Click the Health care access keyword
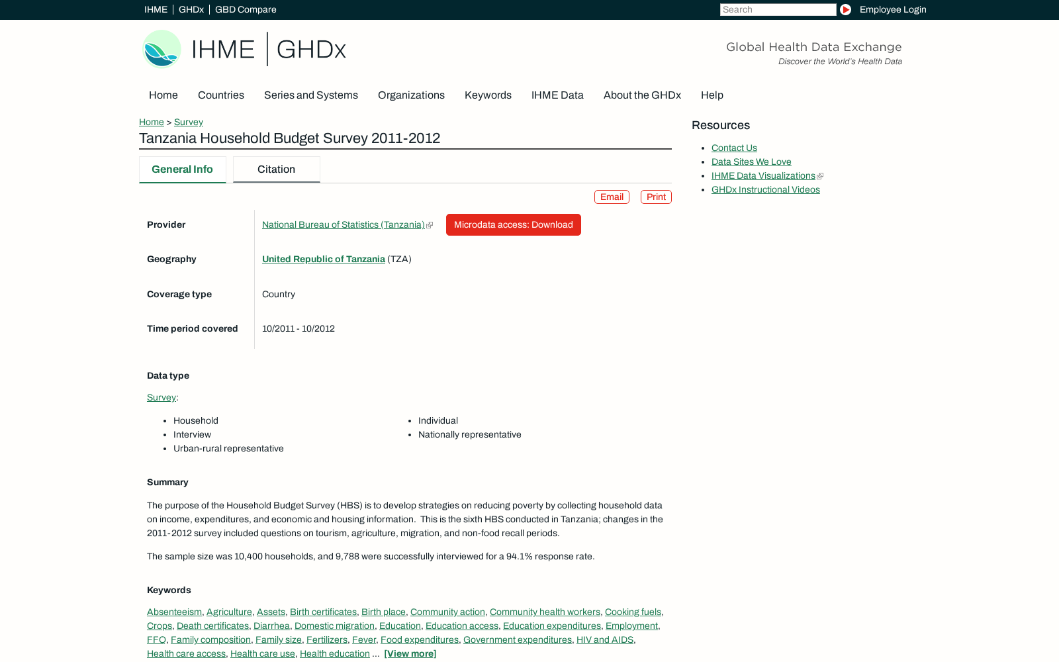Image resolution: width=1059 pixels, height=662 pixels. click(186, 654)
